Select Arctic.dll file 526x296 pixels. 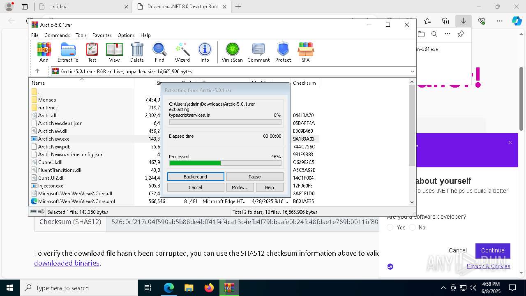pos(48,115)
